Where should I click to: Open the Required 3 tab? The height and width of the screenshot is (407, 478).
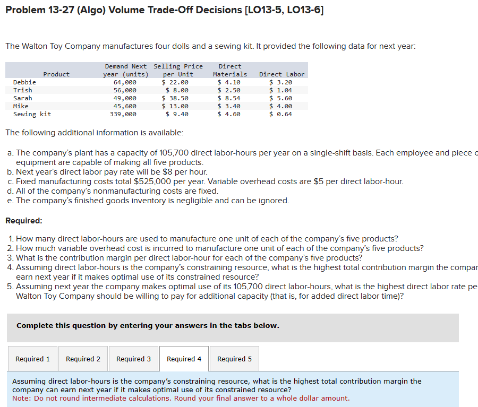133,358
